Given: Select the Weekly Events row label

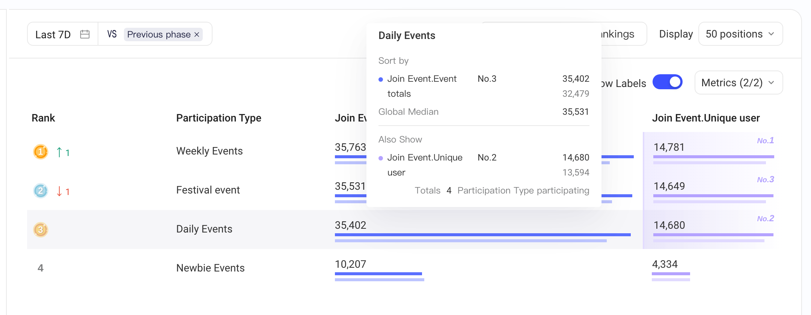Looking at the screenshot, I should (210, 151).
